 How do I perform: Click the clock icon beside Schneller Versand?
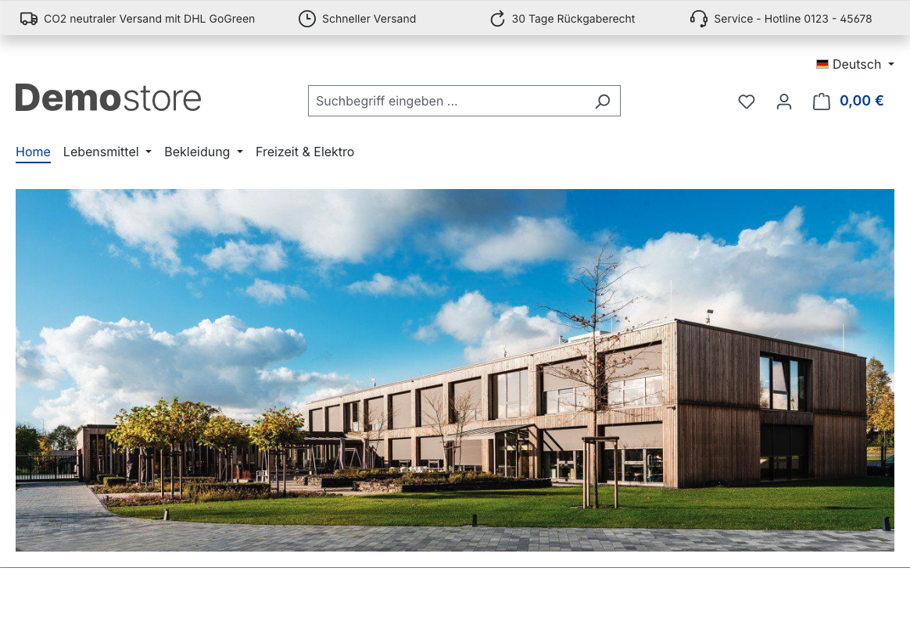tap(307, 19)
